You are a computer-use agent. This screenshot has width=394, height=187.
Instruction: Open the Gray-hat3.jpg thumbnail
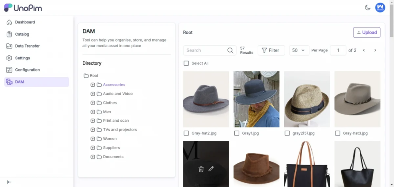(357, 99)
